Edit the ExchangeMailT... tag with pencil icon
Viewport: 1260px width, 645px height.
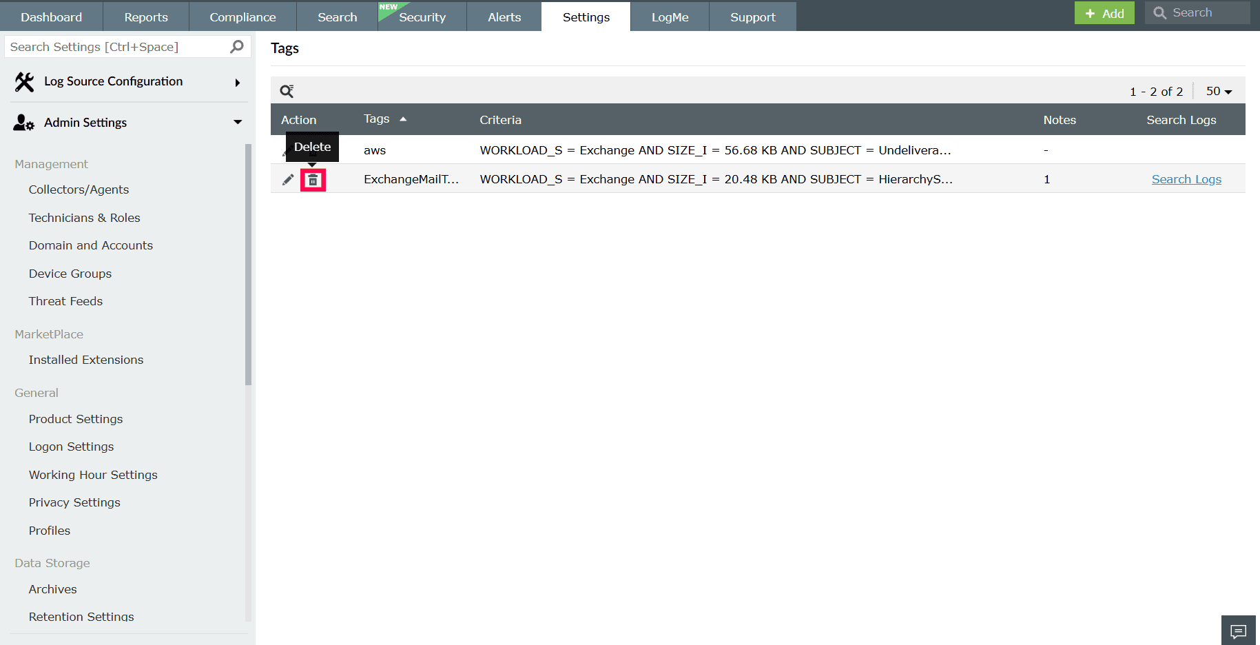coord(288,180)
